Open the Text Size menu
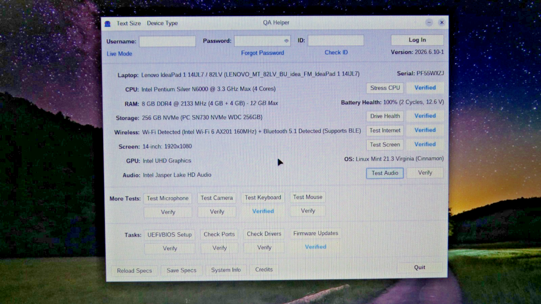541x304 pixels. 128,23
